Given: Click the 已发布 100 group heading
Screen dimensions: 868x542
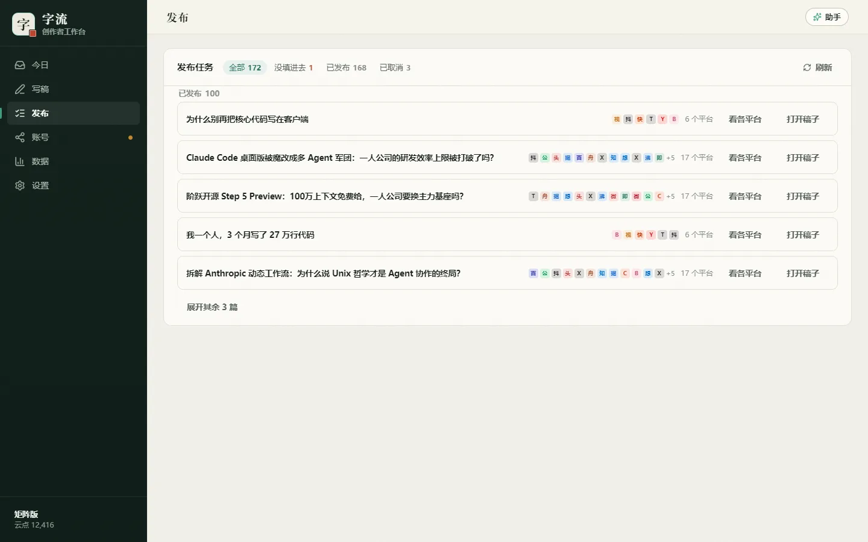Looking at the screenshot, I should tap(199, 93).
